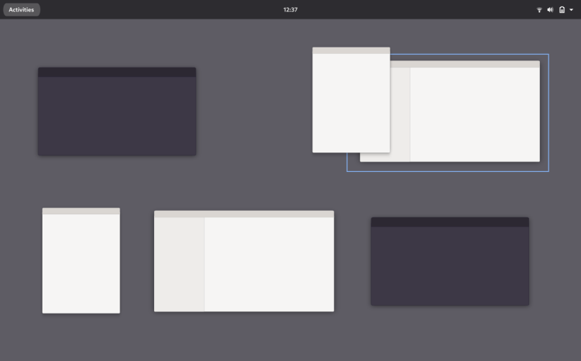Select the dark window thumbnail at top left
This screenshot has width=581, height=361.
[x=117, y=115]
